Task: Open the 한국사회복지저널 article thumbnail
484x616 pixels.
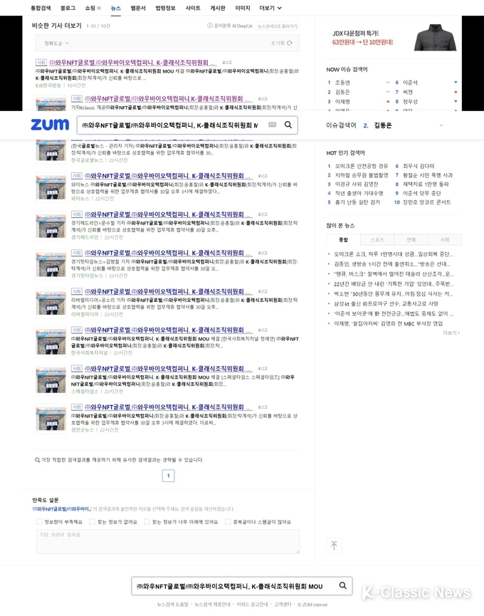Action: point(51,341)
